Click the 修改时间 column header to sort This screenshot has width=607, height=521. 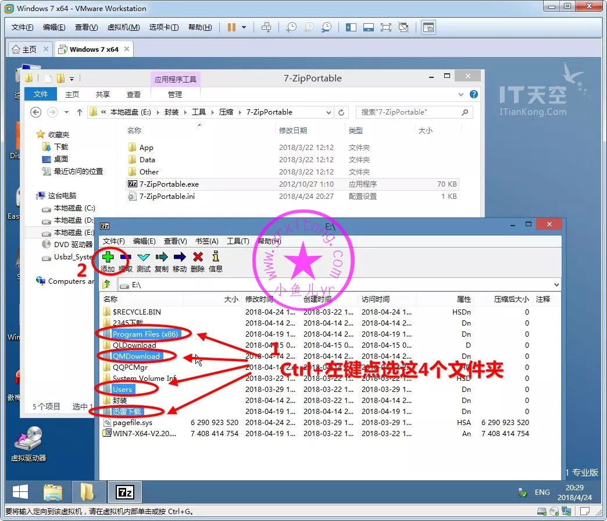pos(259,299)
